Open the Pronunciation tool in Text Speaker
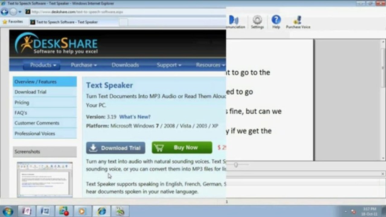The height and width of the screenshot is (217, 386). pos(235,22)
